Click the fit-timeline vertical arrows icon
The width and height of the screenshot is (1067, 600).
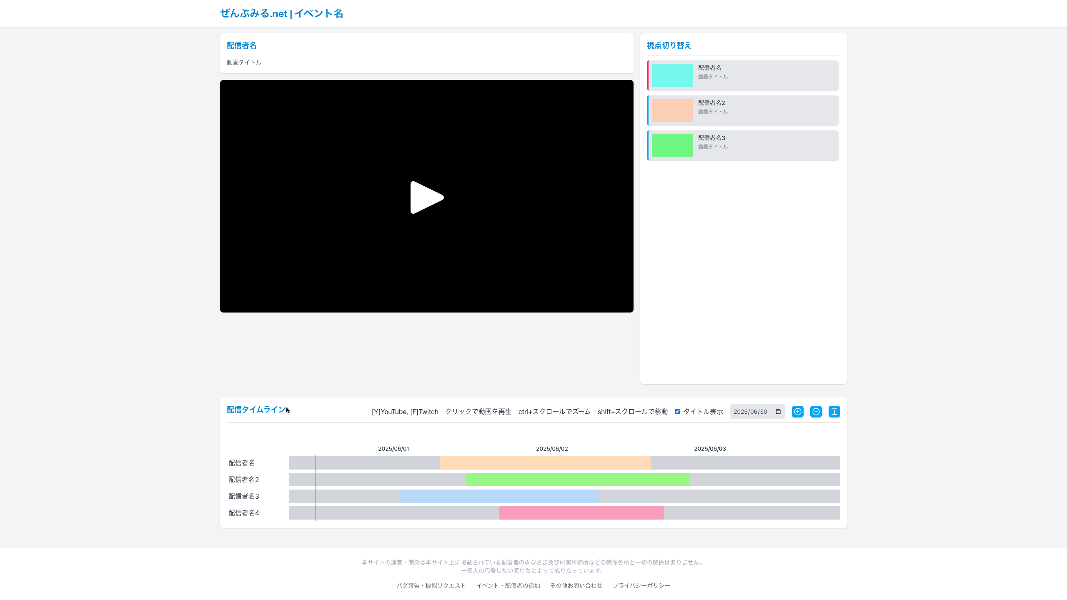(x=834, y=412)
